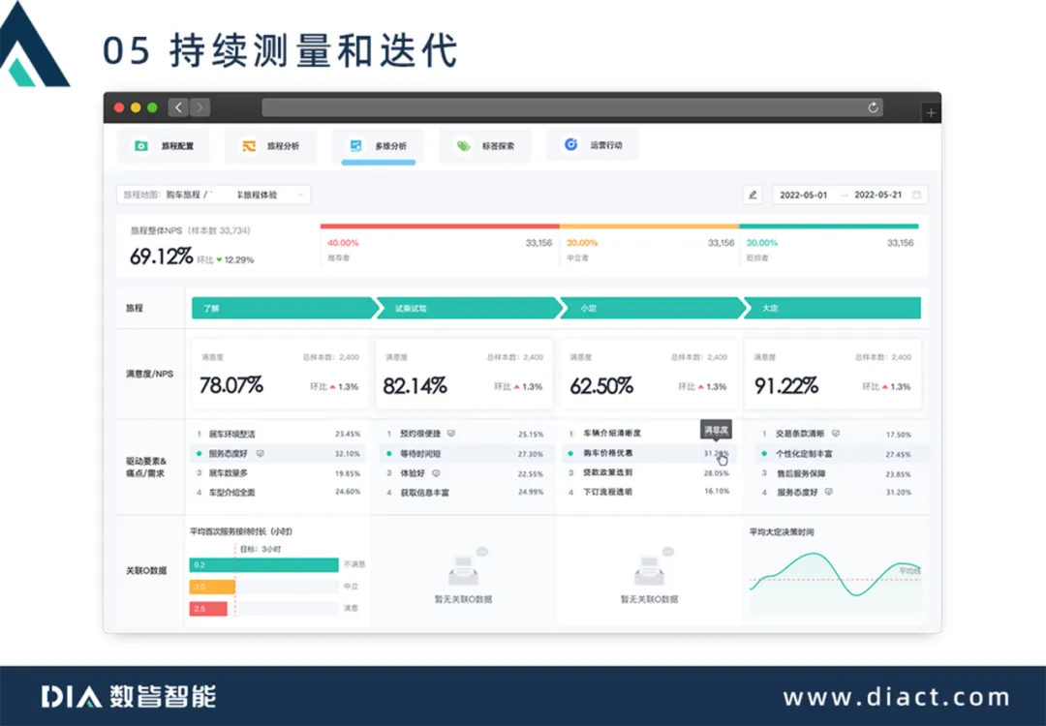Screen dimensions: 1046x726
Task: Click the pencil edit icon beside date range
Action: click(753, 195)
